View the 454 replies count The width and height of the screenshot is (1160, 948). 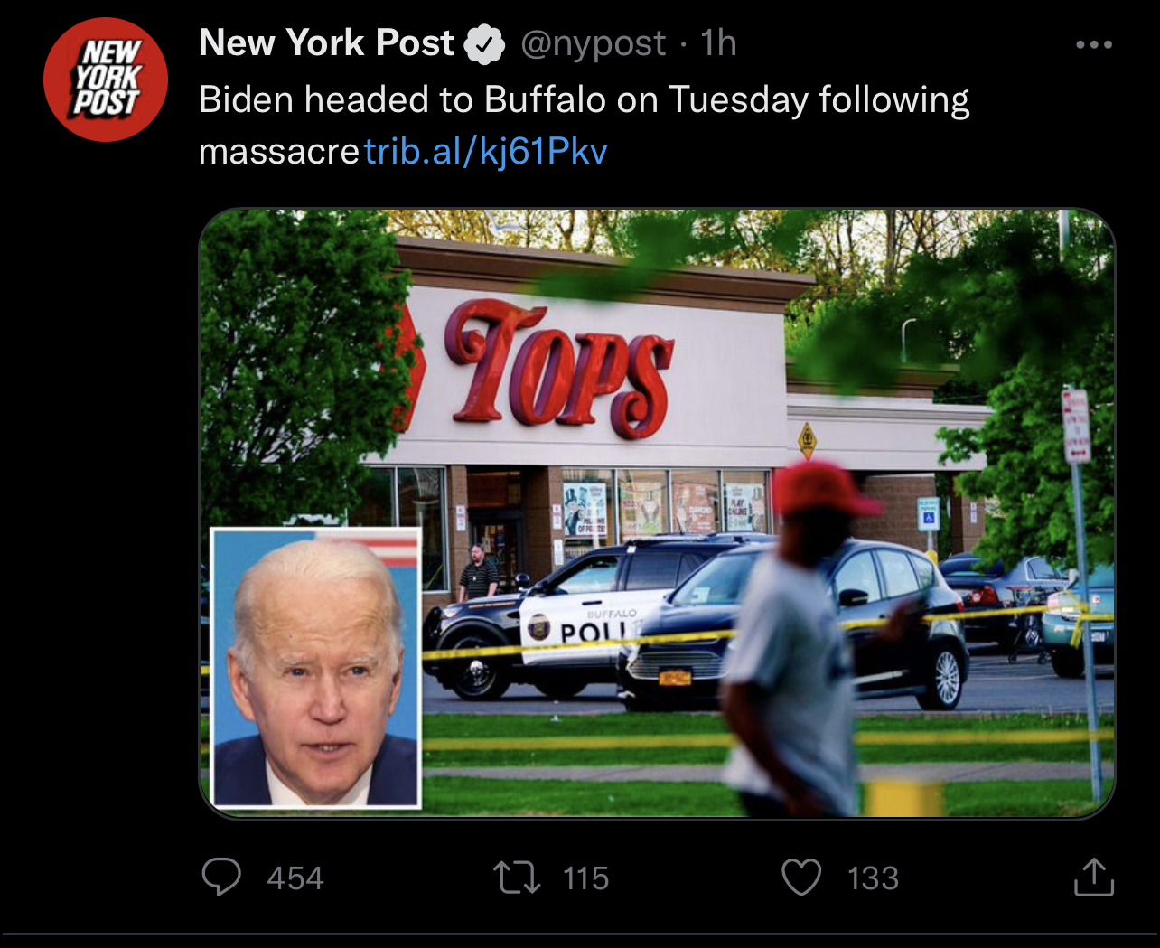[x=295, y=878]
